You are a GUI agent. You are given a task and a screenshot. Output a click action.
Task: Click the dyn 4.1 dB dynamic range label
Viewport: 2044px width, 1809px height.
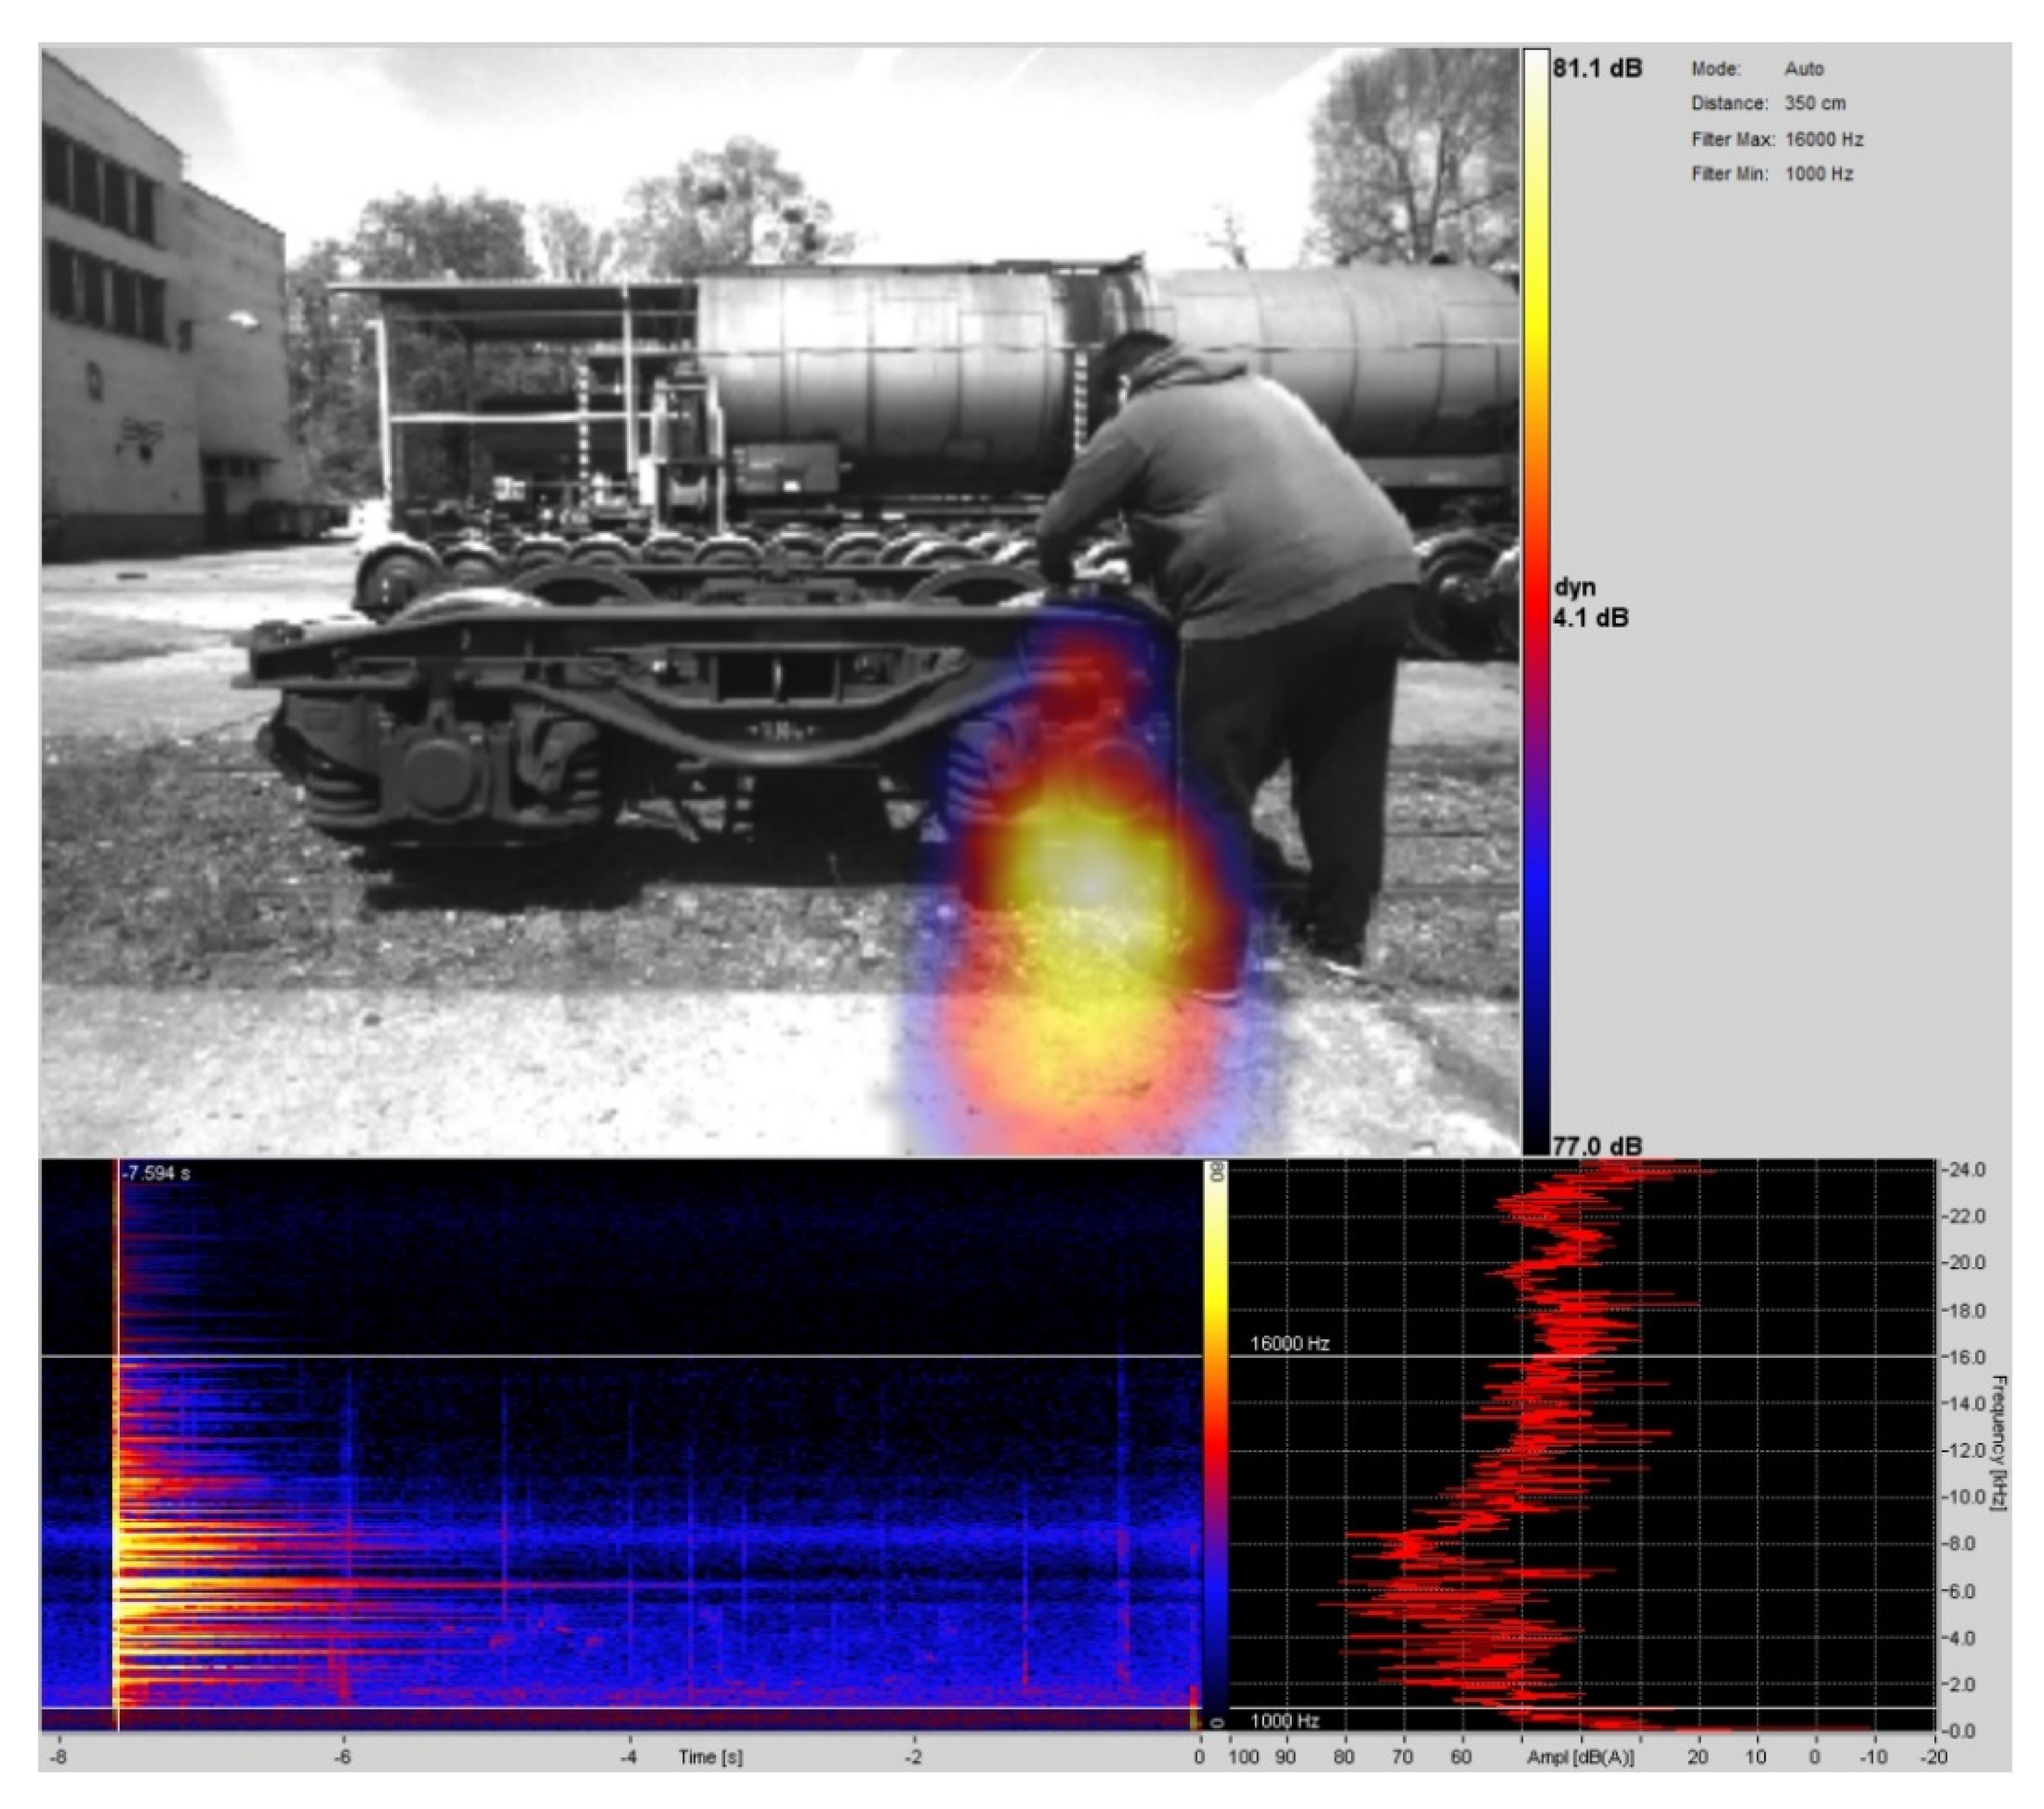click(x=1589, y=603)
